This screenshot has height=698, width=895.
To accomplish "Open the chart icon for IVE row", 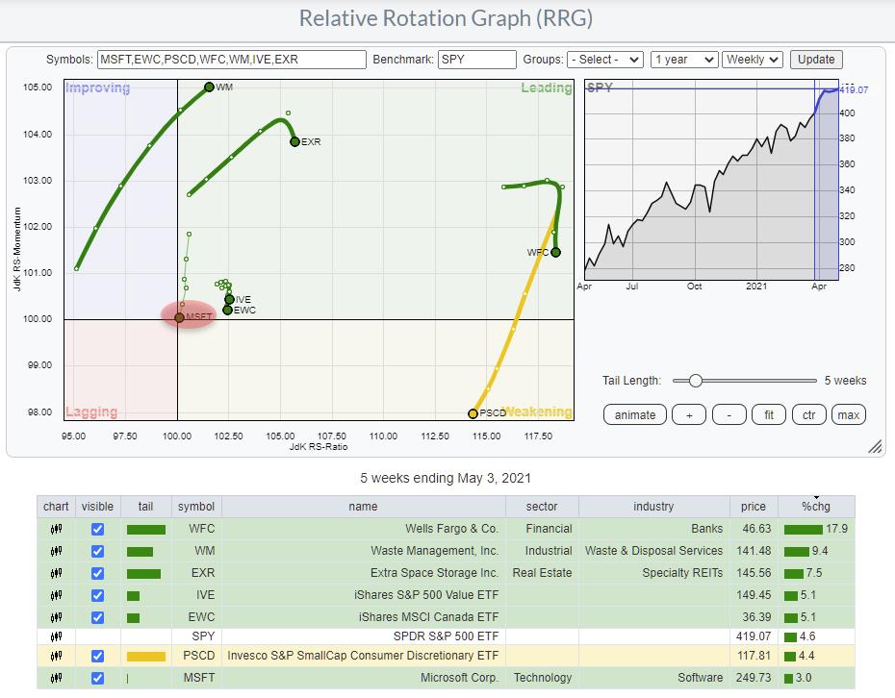I will pos(56,595).
